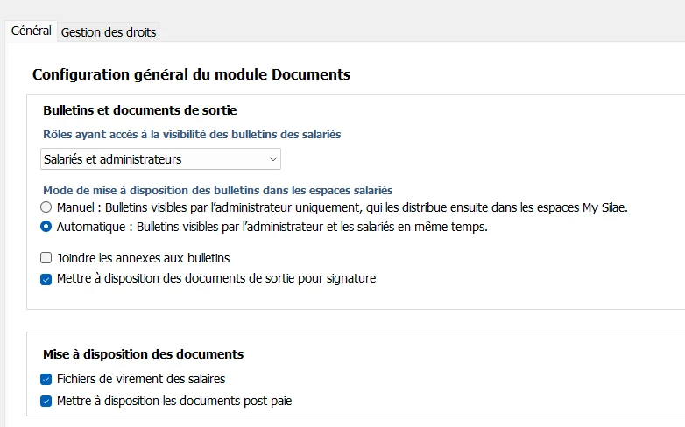Viewport: 685px width, 427px height.
Task: Click the Mettre à disposition les documents post paie text
Action: tap(174, 402)
